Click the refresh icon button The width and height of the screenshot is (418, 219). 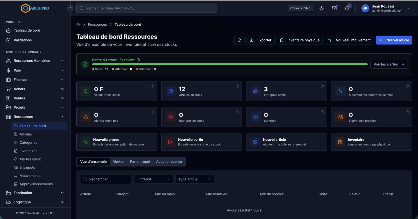(239, 40)
